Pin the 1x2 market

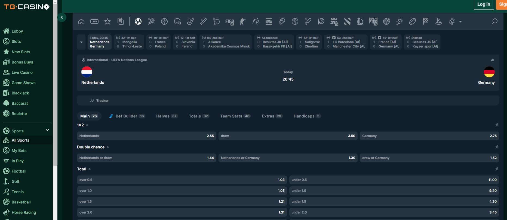497,125
